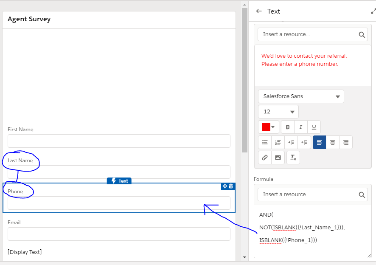
Task: Open the font size 12 dropdown
Action: click(278, 112)
